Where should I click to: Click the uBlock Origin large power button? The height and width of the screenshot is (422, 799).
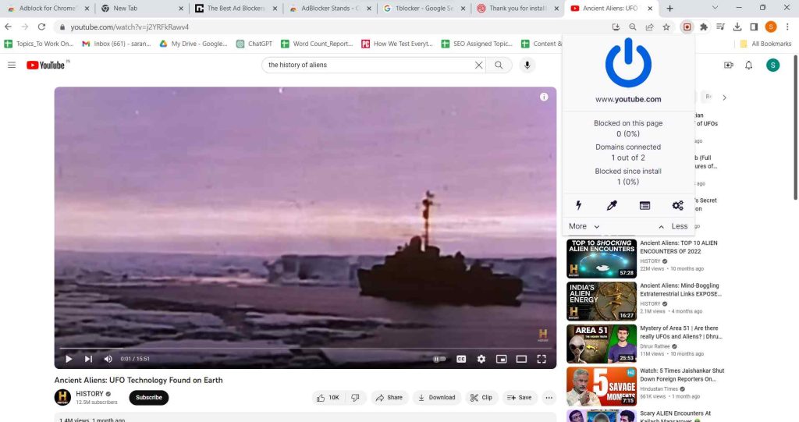coord(628,63)
